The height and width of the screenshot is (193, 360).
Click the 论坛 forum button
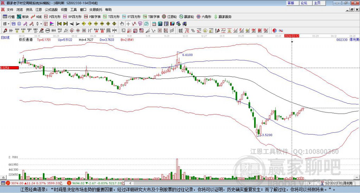tap(306, 3)
